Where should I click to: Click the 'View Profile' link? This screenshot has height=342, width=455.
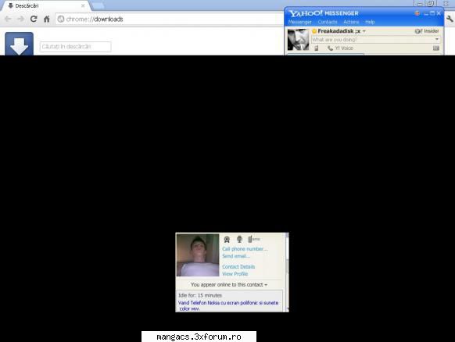(235, 274)
